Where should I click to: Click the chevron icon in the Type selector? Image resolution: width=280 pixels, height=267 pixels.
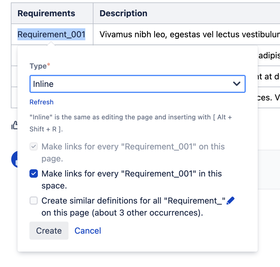[237, 84]
